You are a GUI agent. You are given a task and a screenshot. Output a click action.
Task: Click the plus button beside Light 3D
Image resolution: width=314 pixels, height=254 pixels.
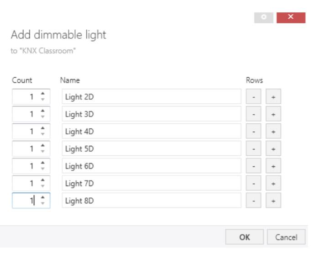[x=273, y=114]
